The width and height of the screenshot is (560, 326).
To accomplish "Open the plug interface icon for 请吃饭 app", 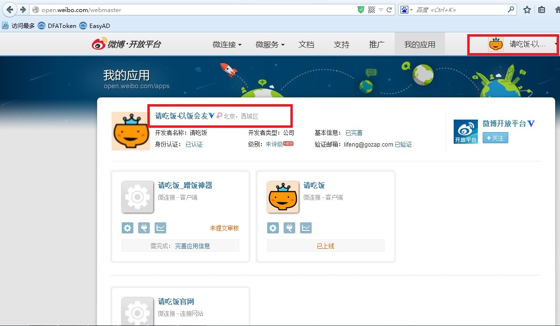I will click(289, 228).
